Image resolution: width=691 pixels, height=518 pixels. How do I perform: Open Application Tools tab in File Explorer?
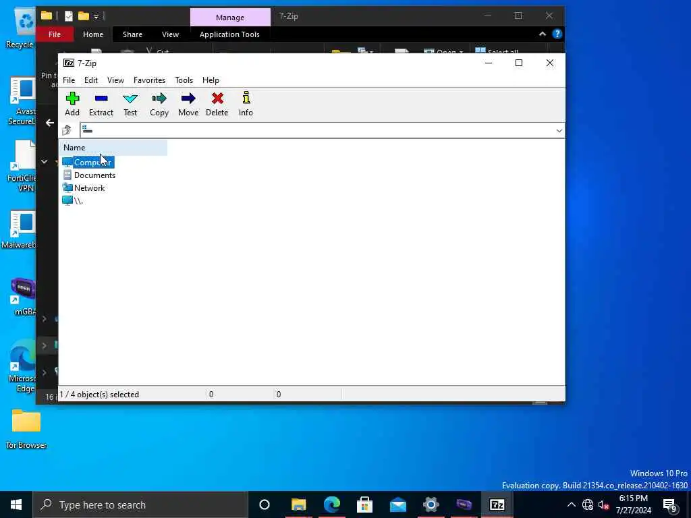point(229,34)
